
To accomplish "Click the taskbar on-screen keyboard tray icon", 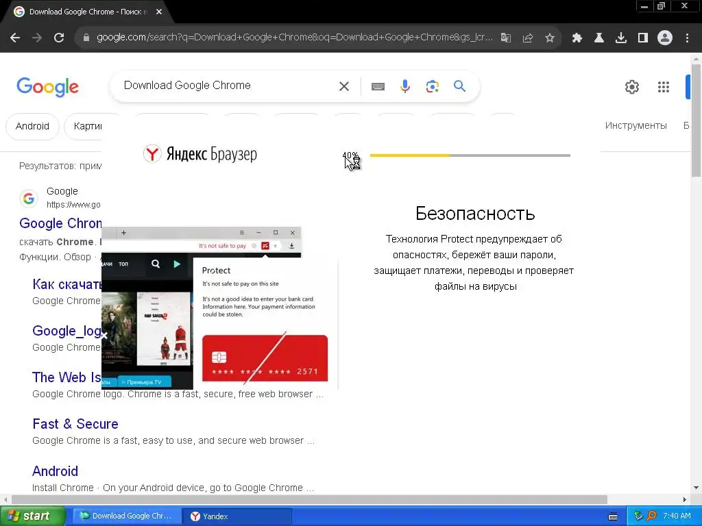I will pos(613,516).
